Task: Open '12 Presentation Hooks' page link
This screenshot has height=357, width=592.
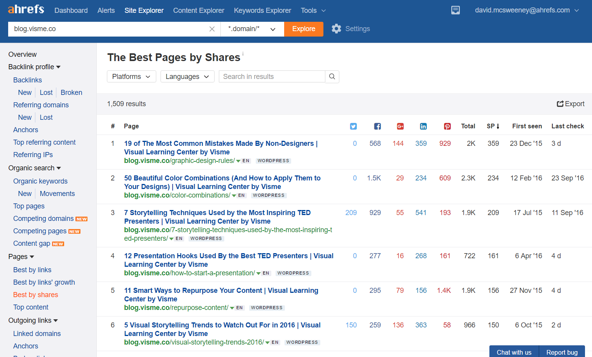Action: pyautogui.click(x=229, y=260)
